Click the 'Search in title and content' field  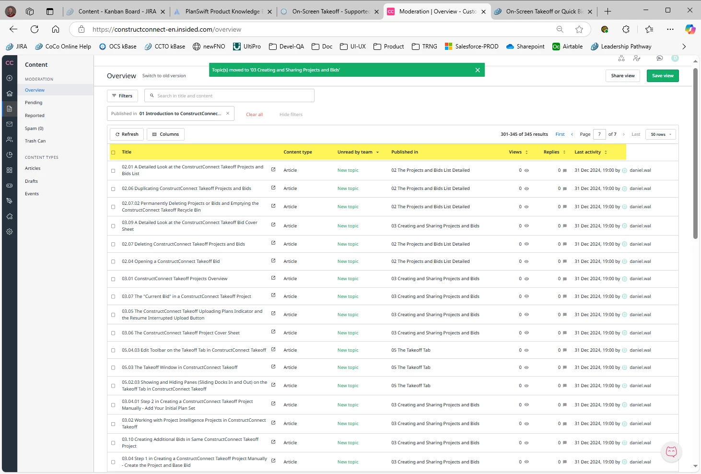pyautogui.click(x=229, y=95)
